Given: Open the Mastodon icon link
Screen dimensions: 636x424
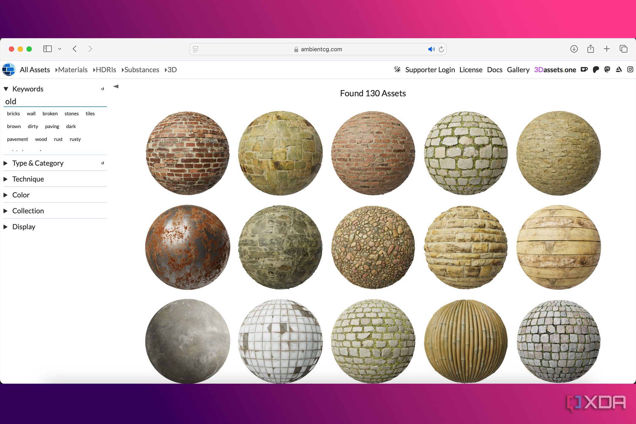Looking at the screenshot, I should [x=607, y=70].
